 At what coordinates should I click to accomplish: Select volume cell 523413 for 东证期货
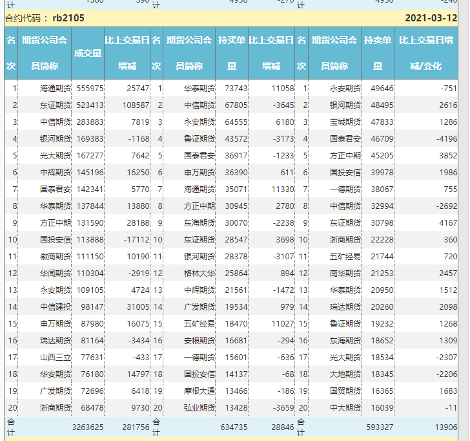click(x=90, y=105)
